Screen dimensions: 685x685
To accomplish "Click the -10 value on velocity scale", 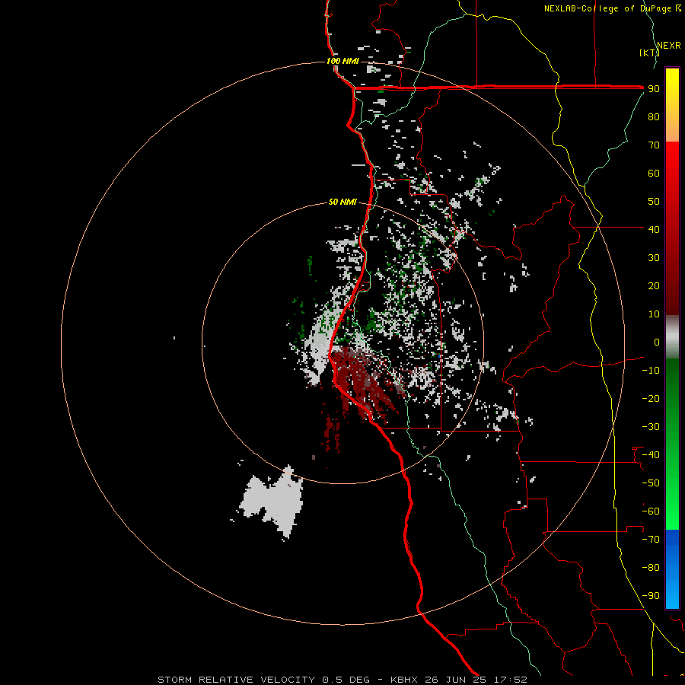I will click(651, 371).
